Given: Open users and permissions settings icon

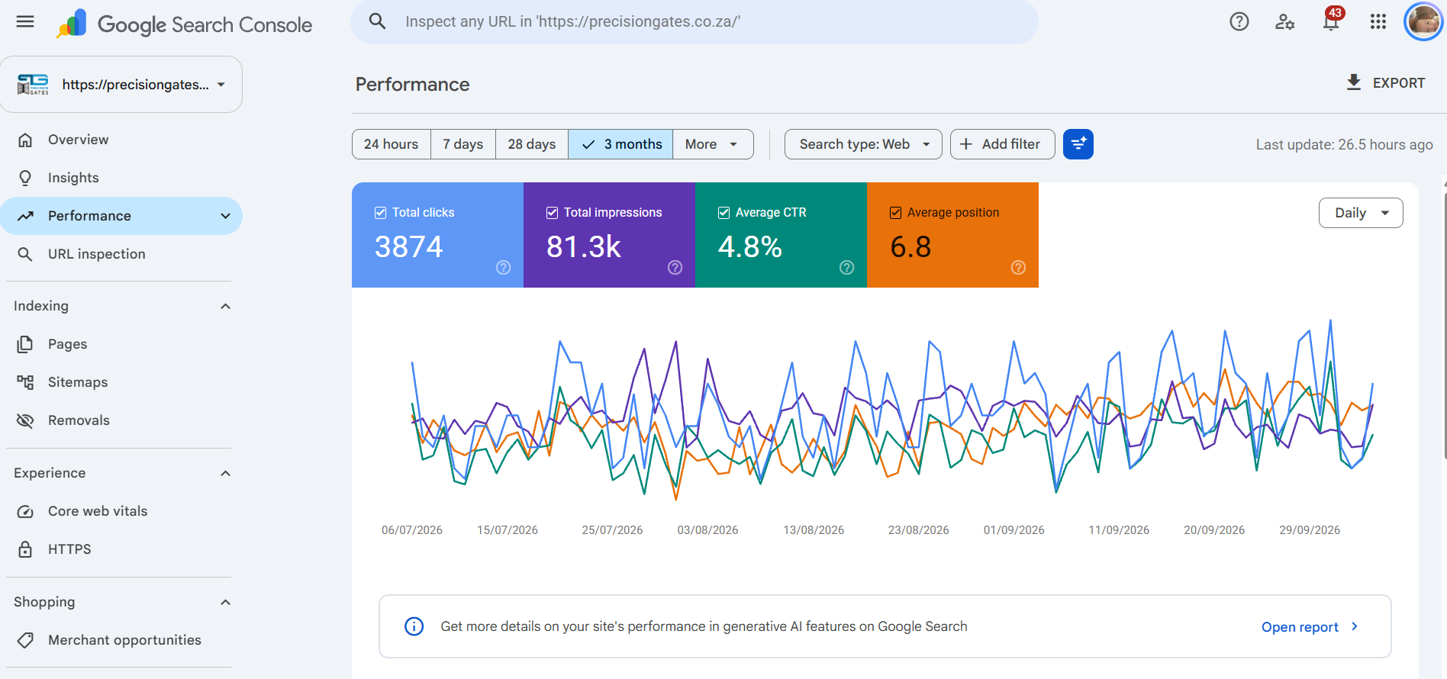Looking at the screenshot, I should pyautogui.click(x=1285, y=21).
